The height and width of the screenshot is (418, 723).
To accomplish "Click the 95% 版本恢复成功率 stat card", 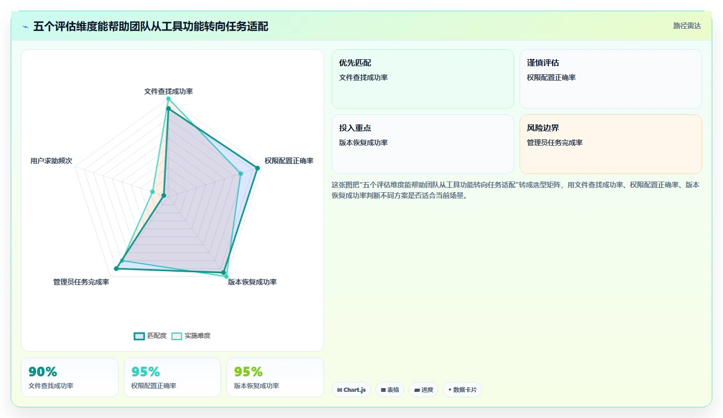I will [275, 377].
